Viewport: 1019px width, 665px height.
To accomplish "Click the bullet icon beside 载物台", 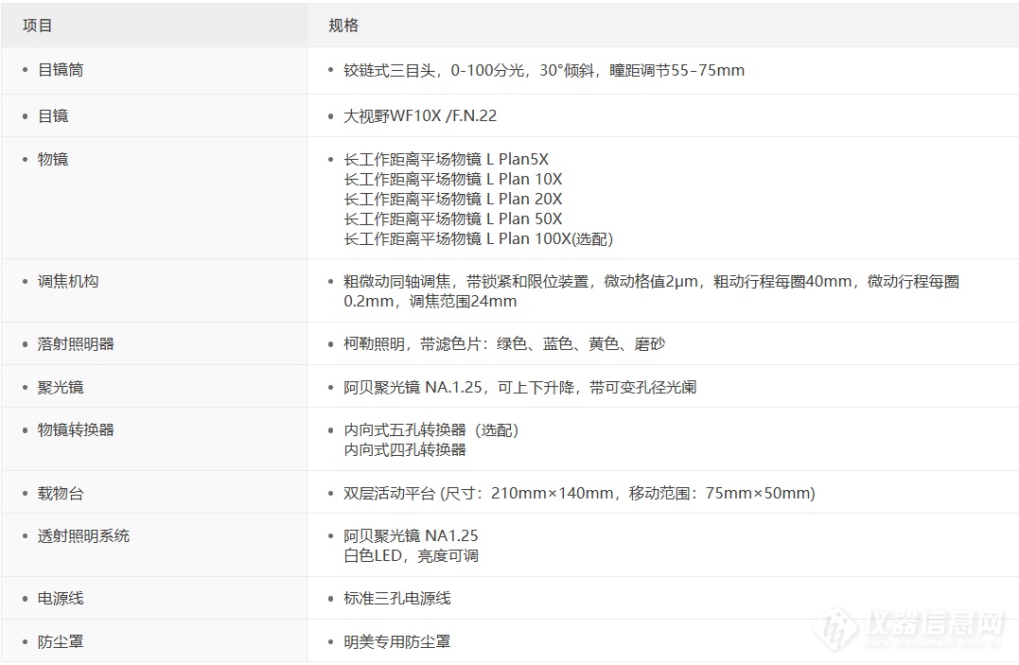I will 23,493.
